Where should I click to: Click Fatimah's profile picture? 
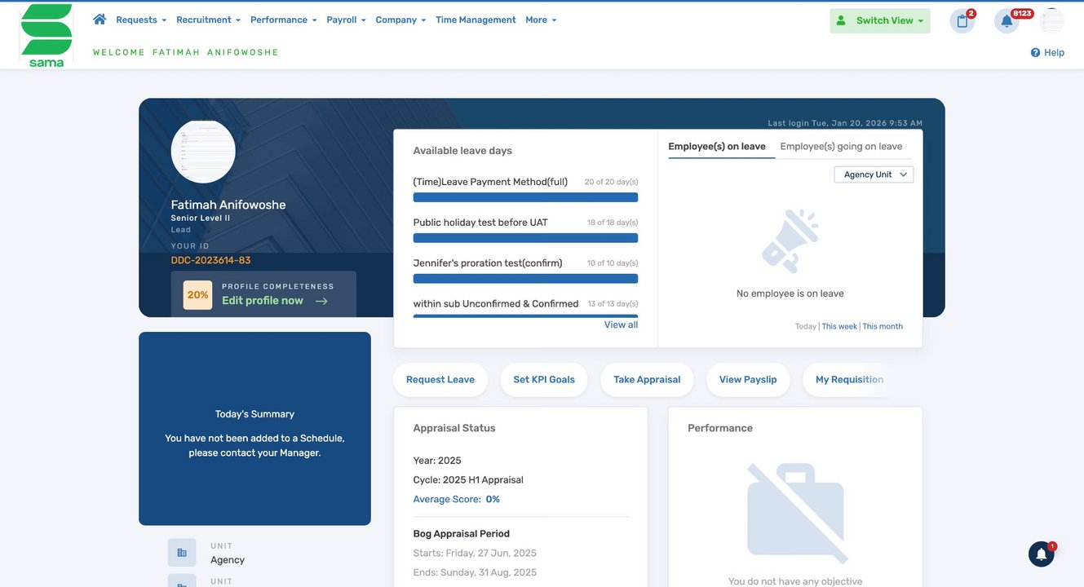click(x=203, y=151)
